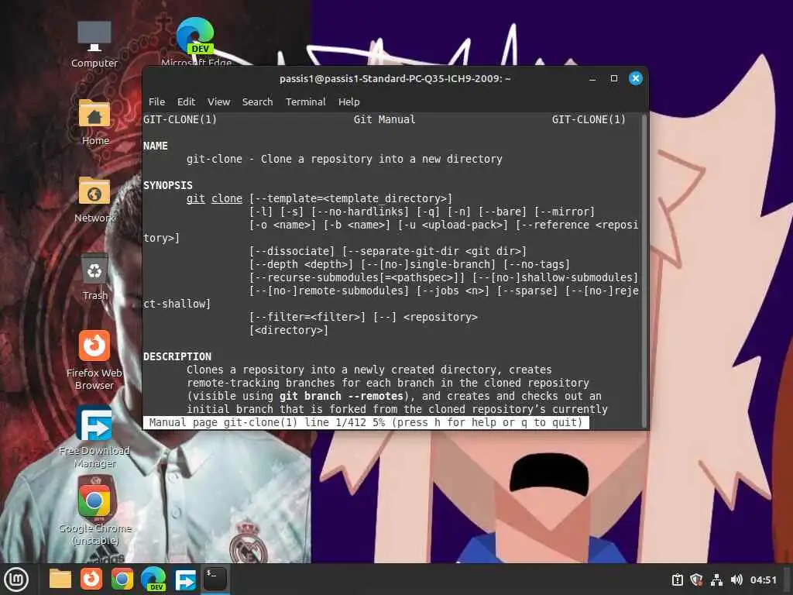The image size is (793, 595).
Task: Open the calendar from the 04:51 clock
Action: (x=763, y=580)
